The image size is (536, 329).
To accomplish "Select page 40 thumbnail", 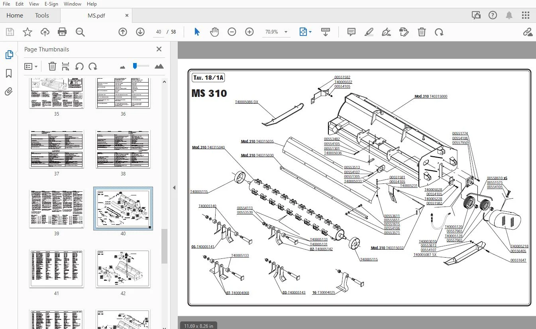I will pos(123,209).
